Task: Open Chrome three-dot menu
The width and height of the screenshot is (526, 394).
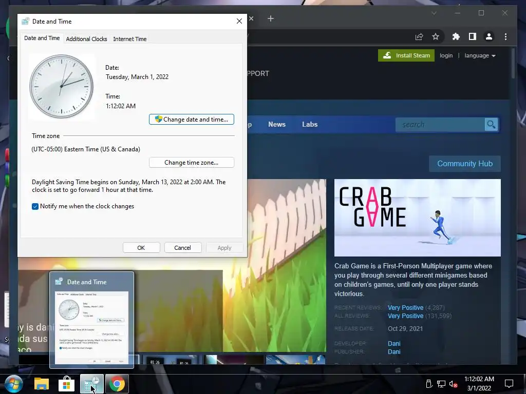Action: click(x=505, y=36)
